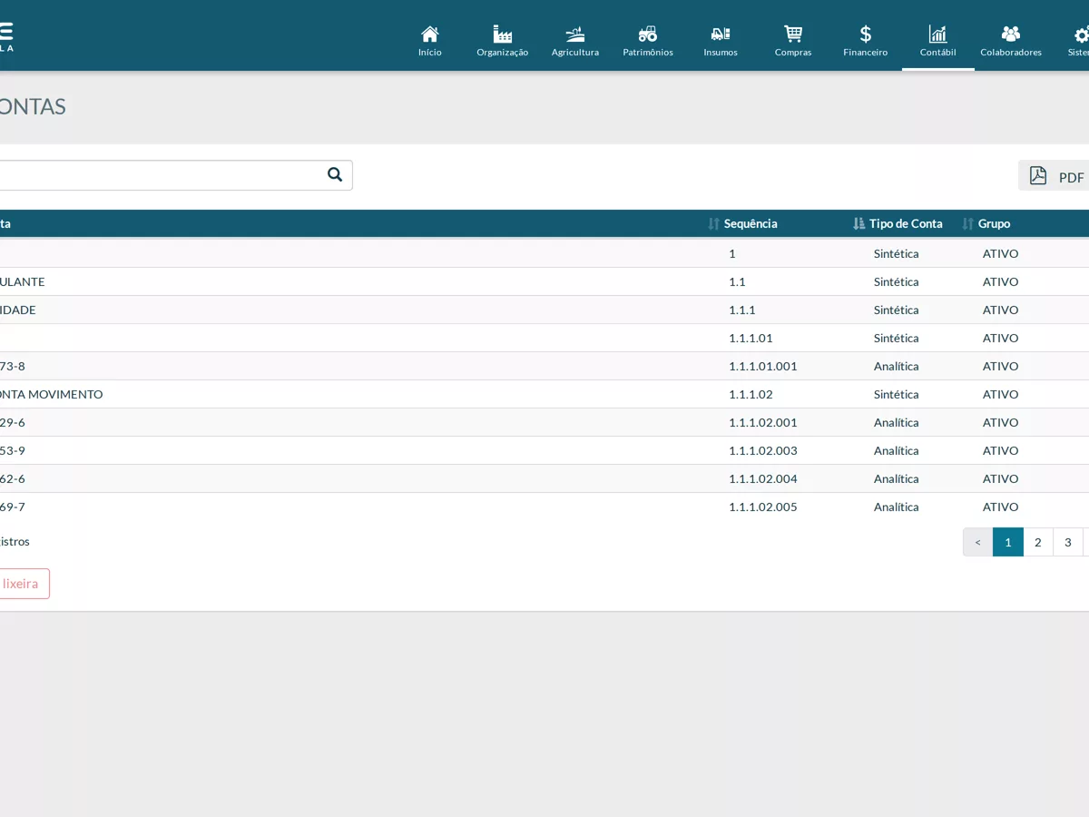Select ATIVO in row 1.1.1.02.005
Screen dimensions: 1089x817
point(1000,507)
